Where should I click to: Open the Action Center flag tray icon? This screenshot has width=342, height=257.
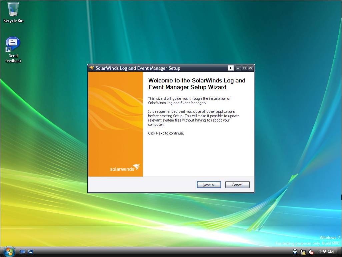pos(295,252)
